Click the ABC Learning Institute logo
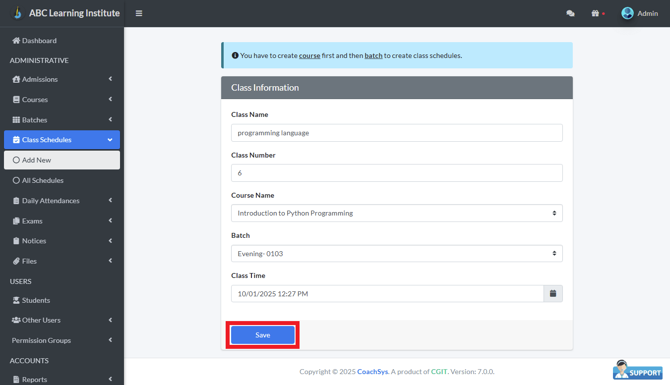The image size is (670, 385). click(x=18, y=13)
